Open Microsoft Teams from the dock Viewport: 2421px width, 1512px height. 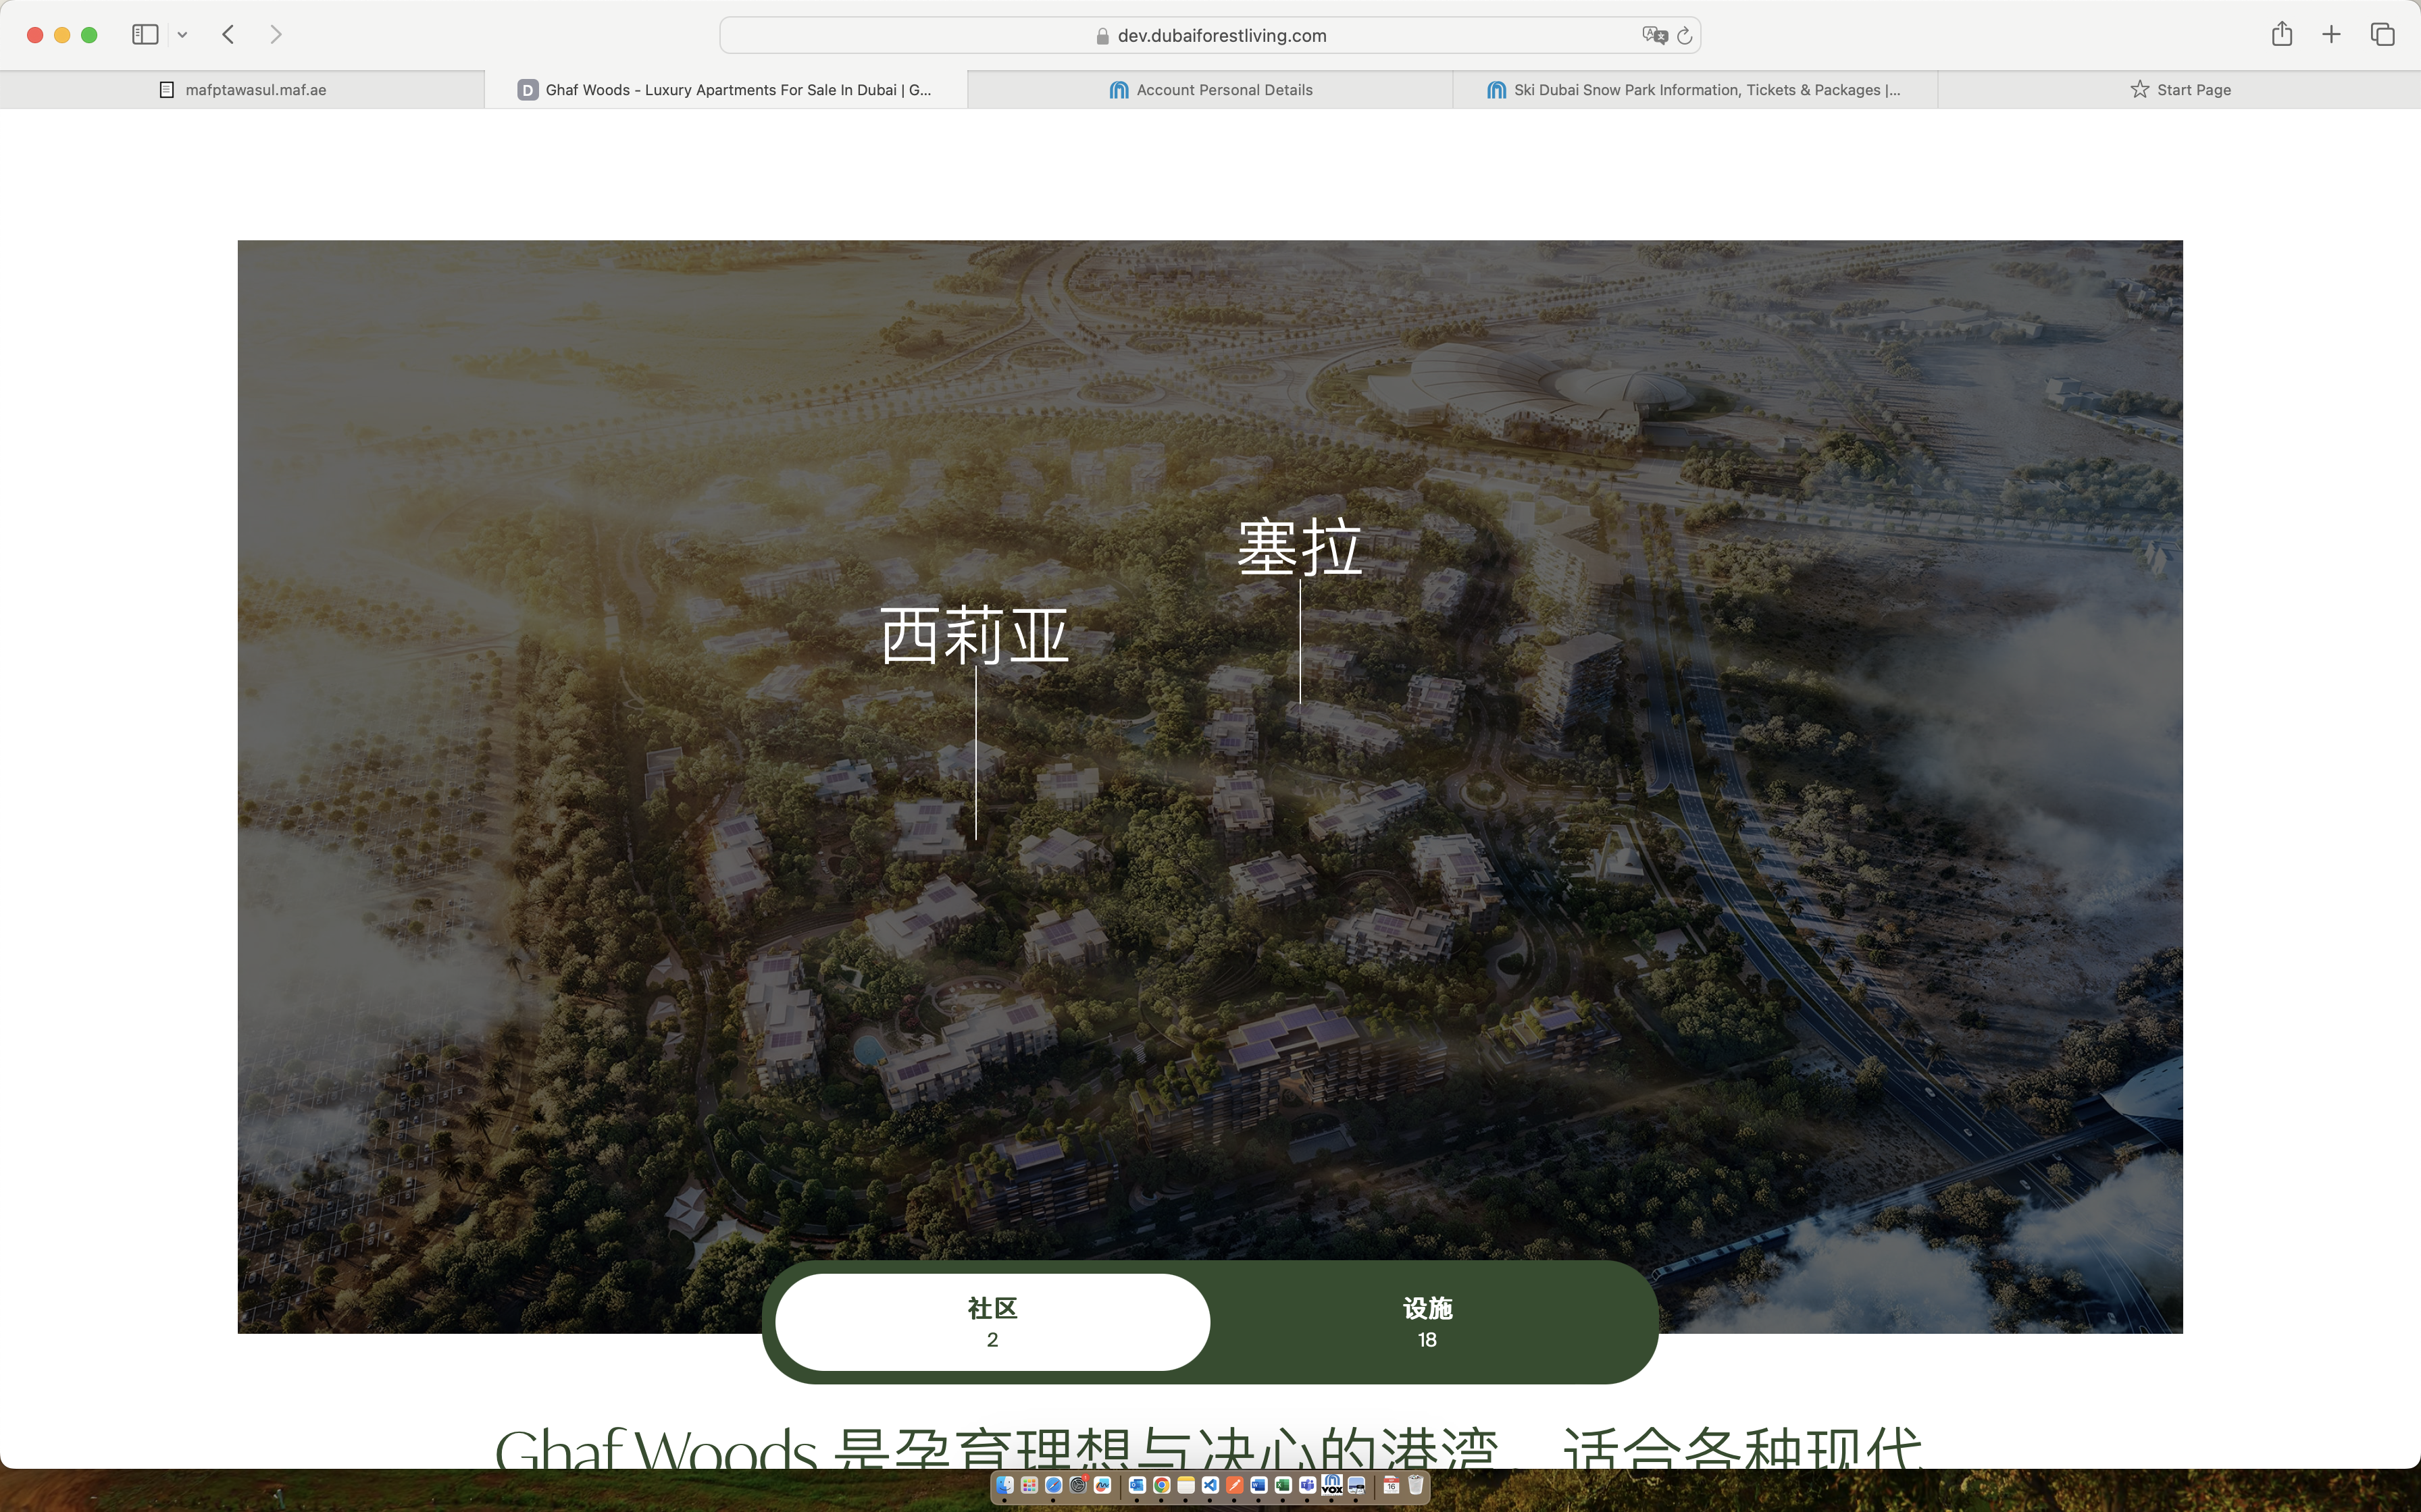(x=1308, y=1485)
